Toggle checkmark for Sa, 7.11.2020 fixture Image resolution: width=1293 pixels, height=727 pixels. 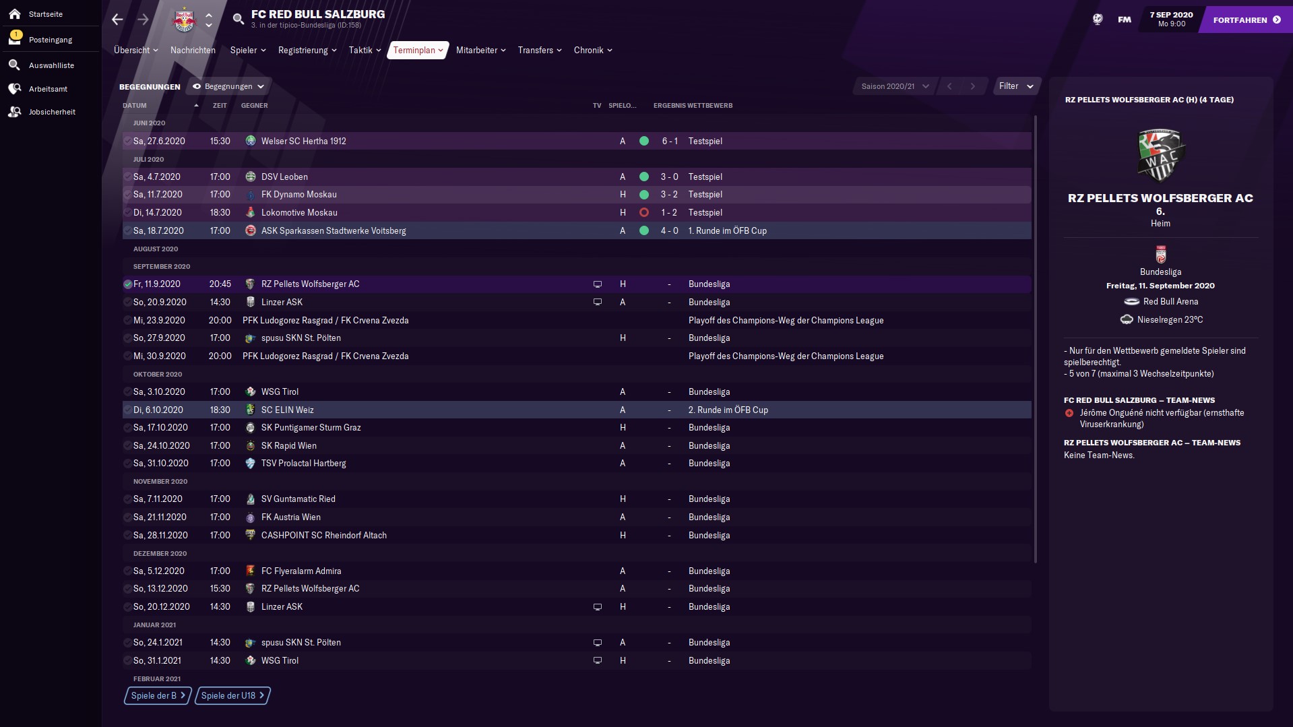[x=127, y=499]
